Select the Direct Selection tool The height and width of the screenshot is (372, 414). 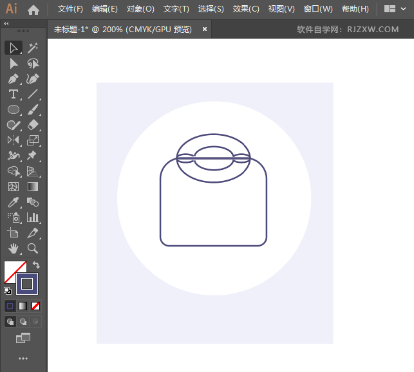click(14, 63)
